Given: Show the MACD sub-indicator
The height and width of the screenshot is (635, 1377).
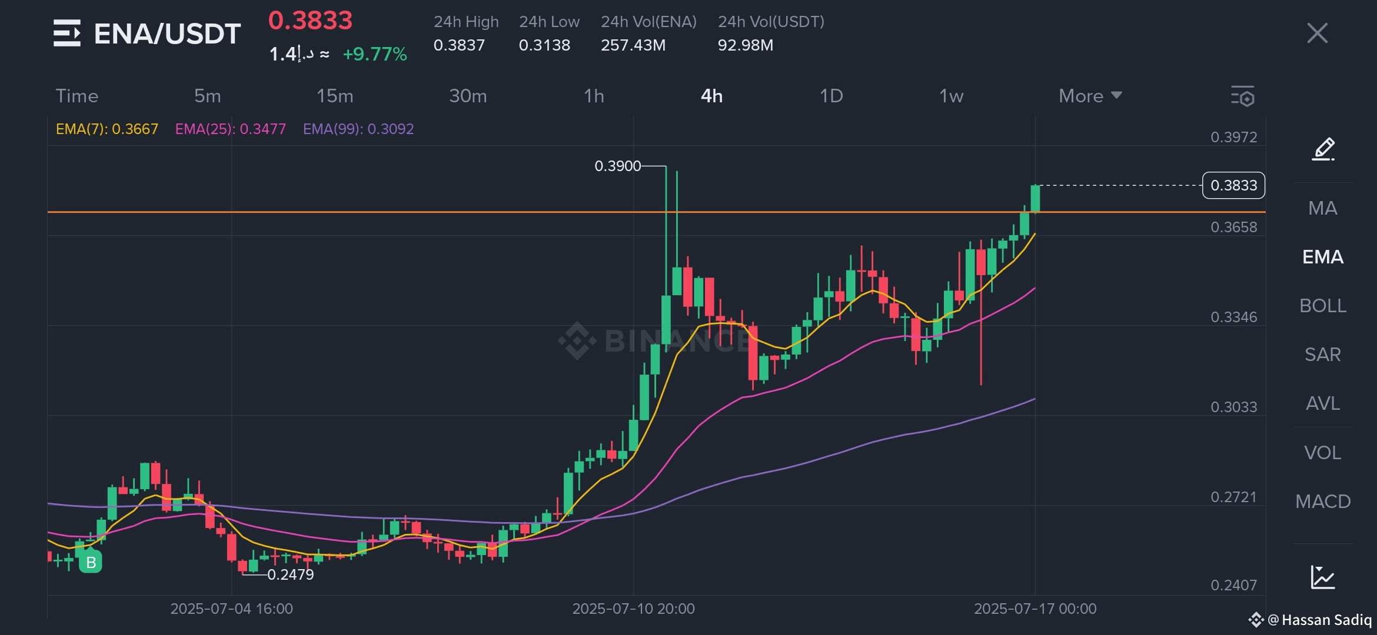Looking at the screenshot, I should pos(1323,502).
